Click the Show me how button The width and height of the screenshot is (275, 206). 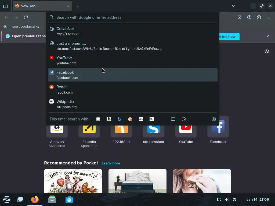[229, 36]
